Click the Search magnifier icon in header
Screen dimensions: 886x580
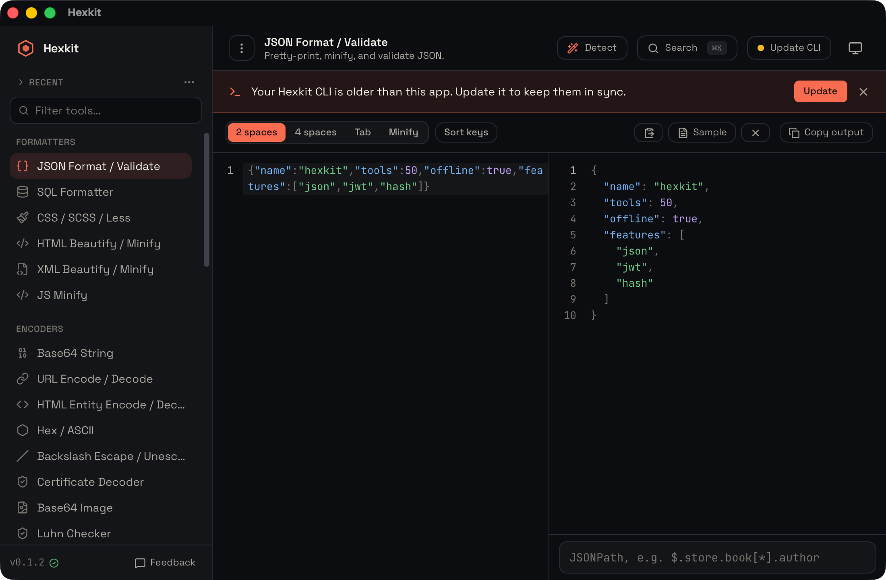click(653, 48)
